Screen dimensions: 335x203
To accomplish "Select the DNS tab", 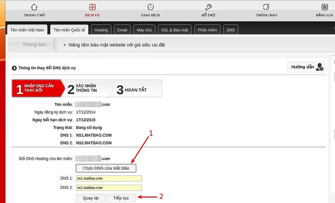I will pos(231,30).
